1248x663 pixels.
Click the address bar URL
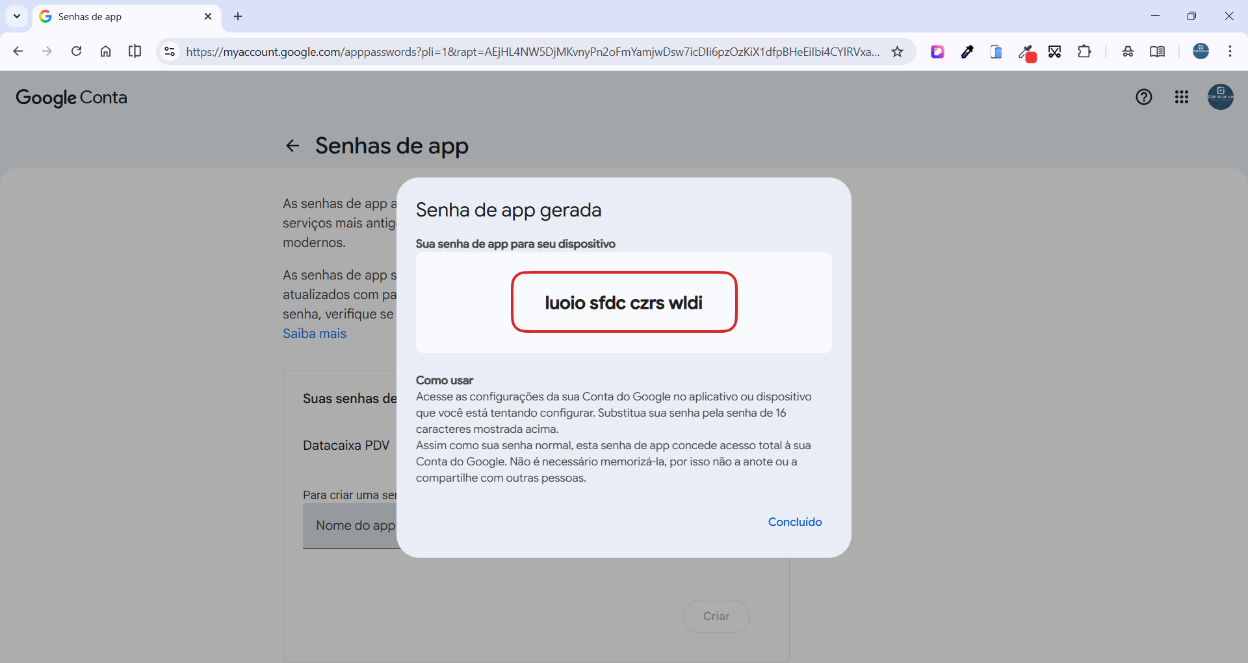click(x=533, y=51)
